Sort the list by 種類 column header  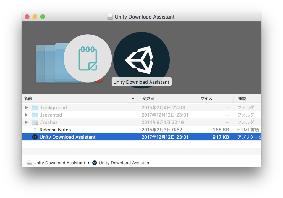[x=247, y=99]
